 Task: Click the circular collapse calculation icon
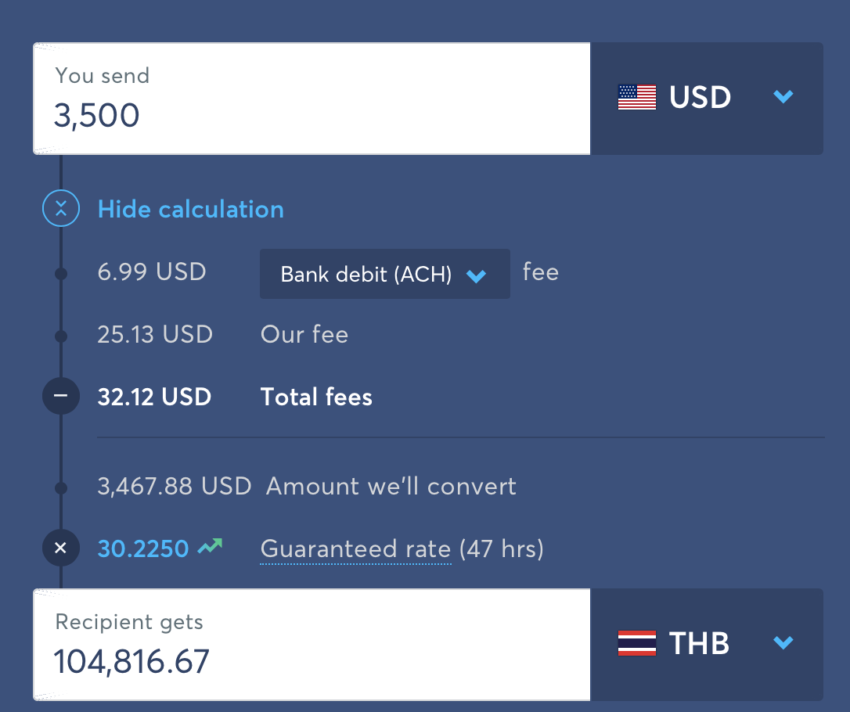coord(61,209)
